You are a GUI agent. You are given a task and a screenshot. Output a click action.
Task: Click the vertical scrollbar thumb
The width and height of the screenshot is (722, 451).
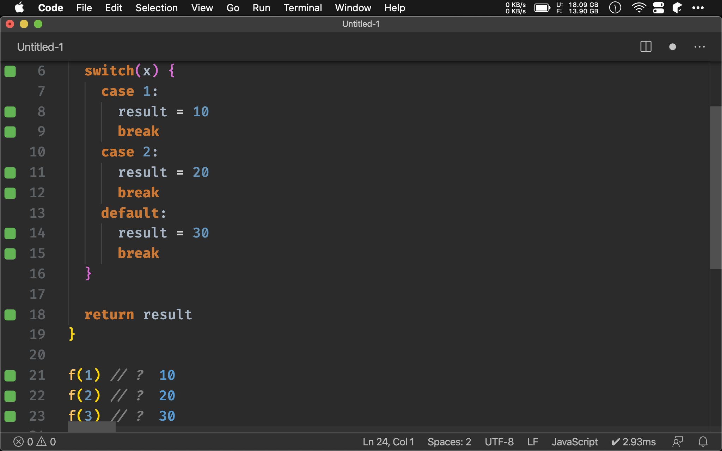[x=716, y=188]
